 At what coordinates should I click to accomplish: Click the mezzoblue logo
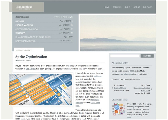[x=24, y=7]
